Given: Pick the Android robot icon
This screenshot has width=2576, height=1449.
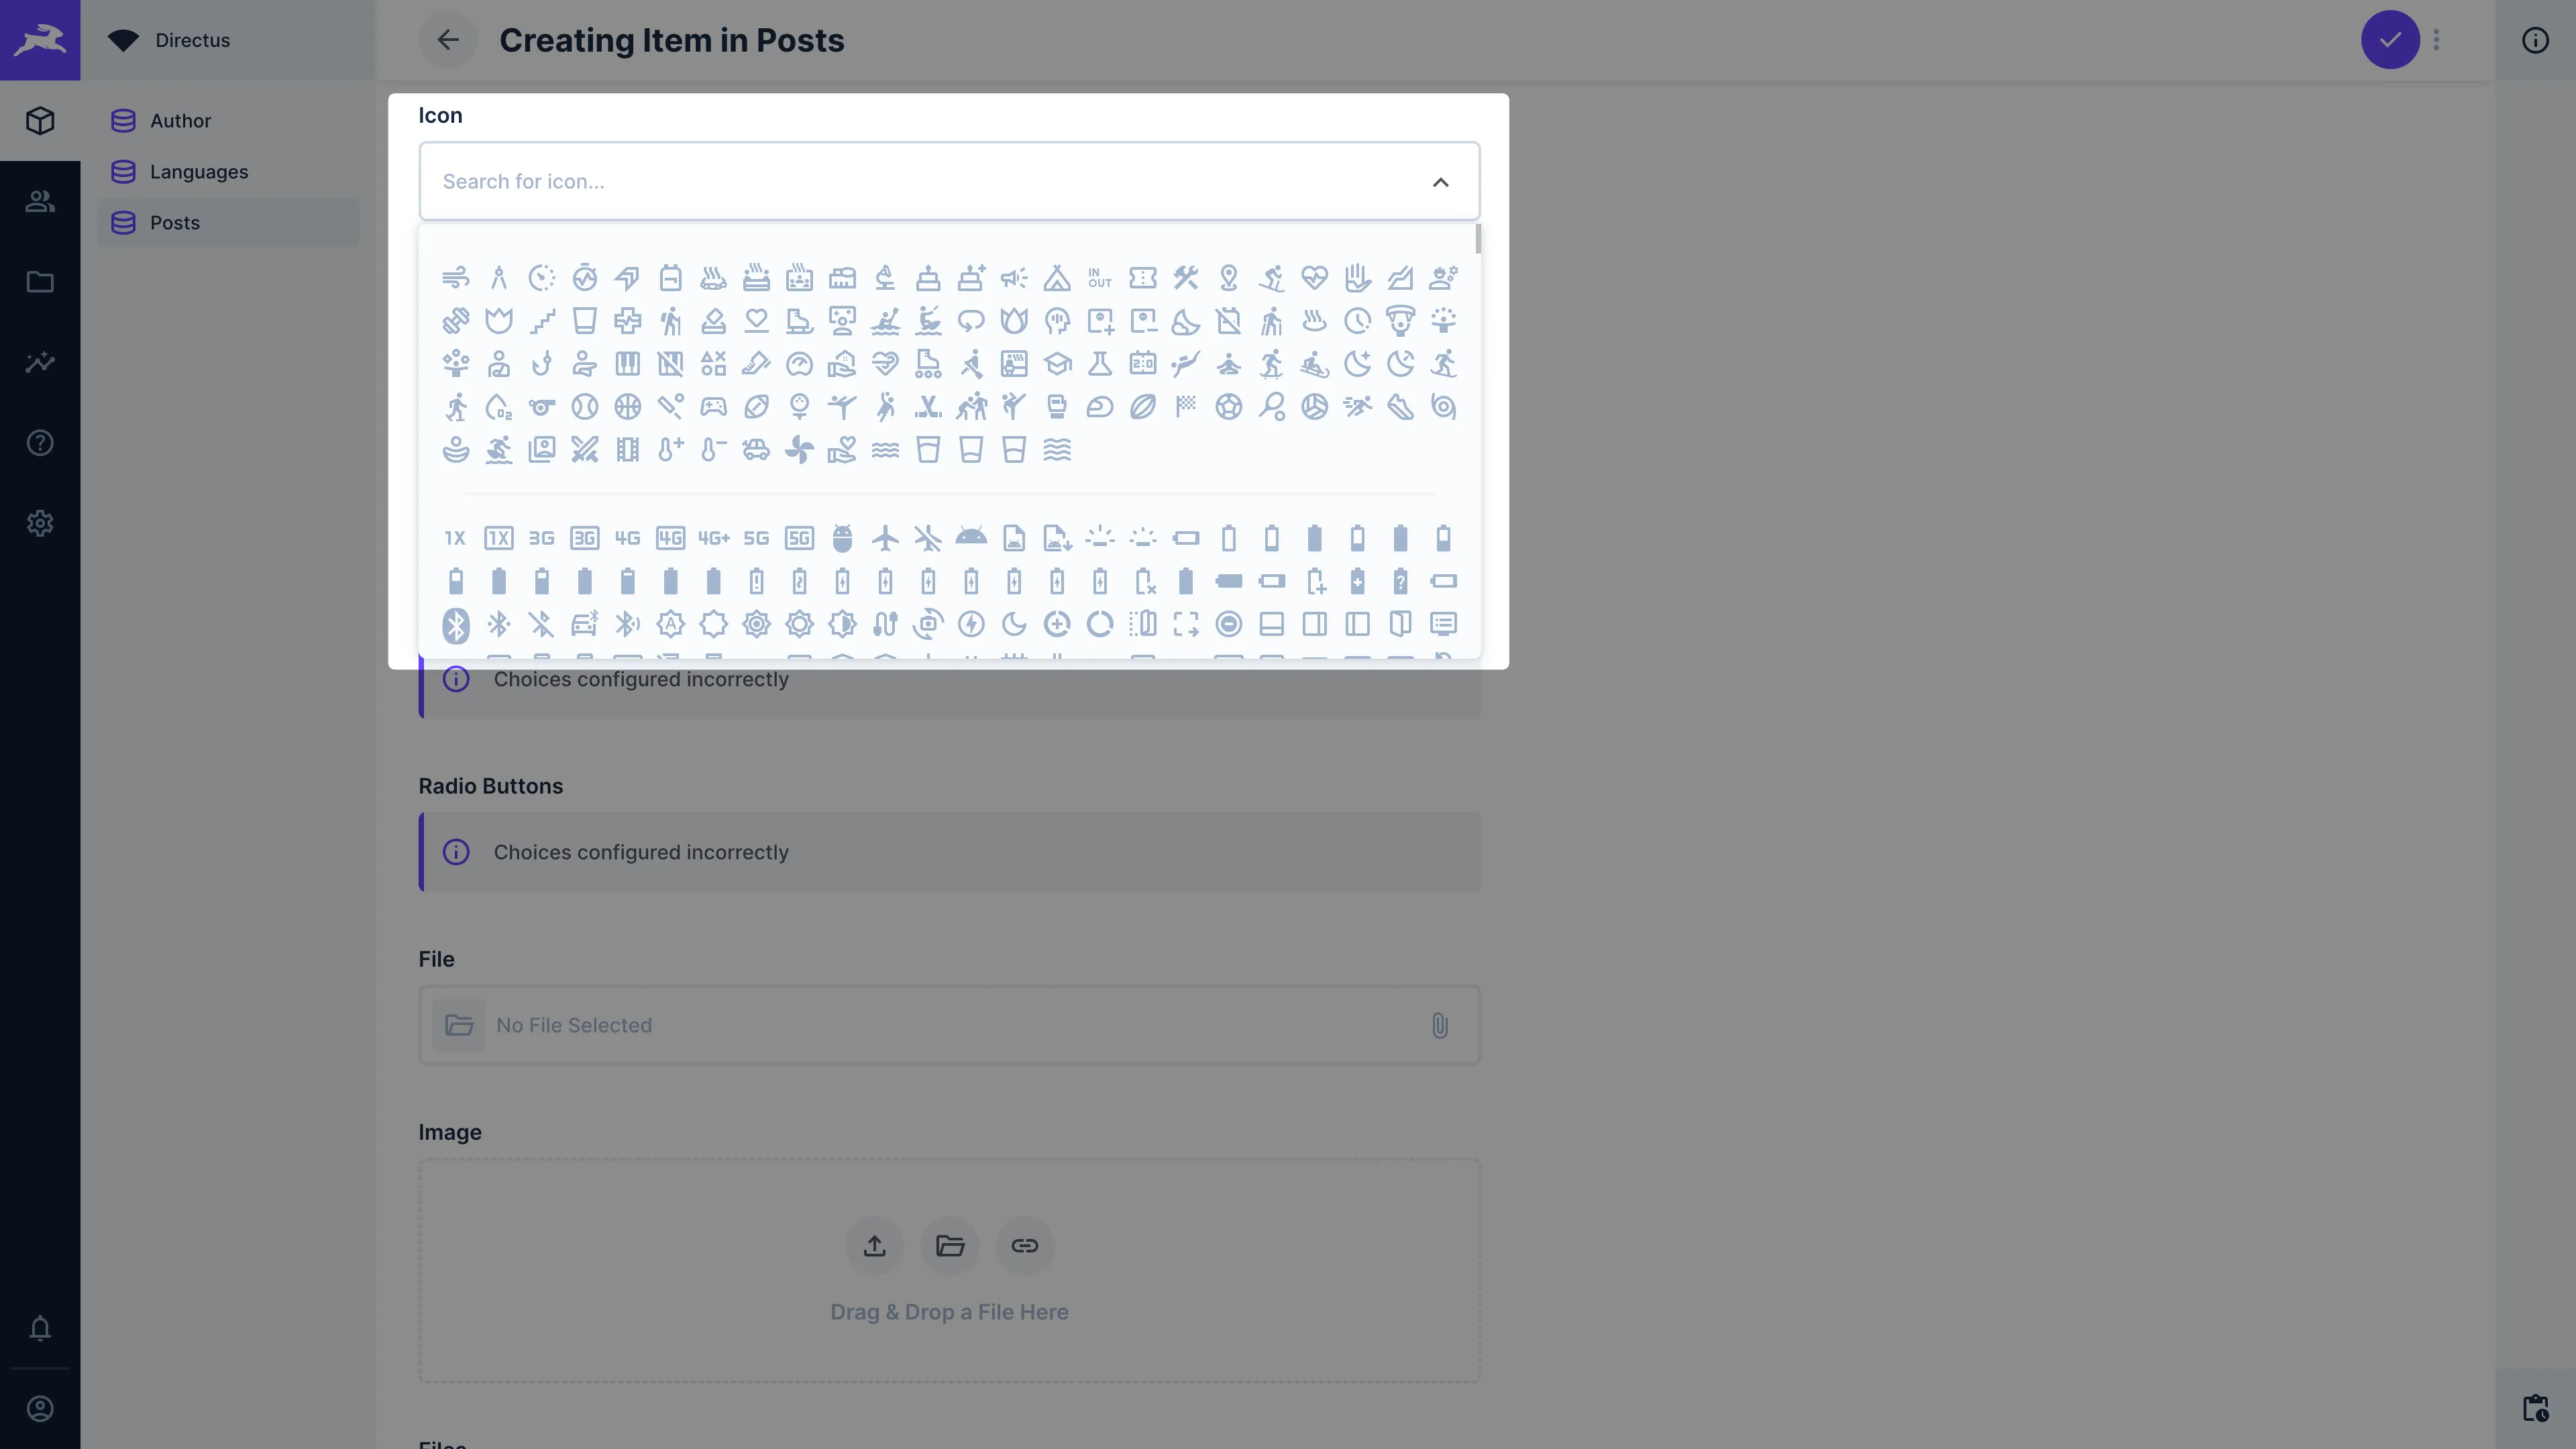Looking at the screenshot, I should click(971, 538).
